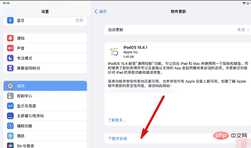Tap the Home Screen & Dock grid icon
This screenshot has height=148, width=251.
tap(10, 116)
